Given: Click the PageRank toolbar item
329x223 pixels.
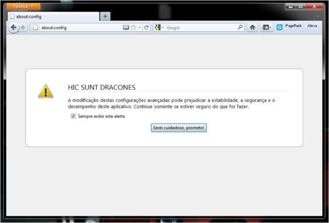Looking at the screenshot, I should [293, 26].
